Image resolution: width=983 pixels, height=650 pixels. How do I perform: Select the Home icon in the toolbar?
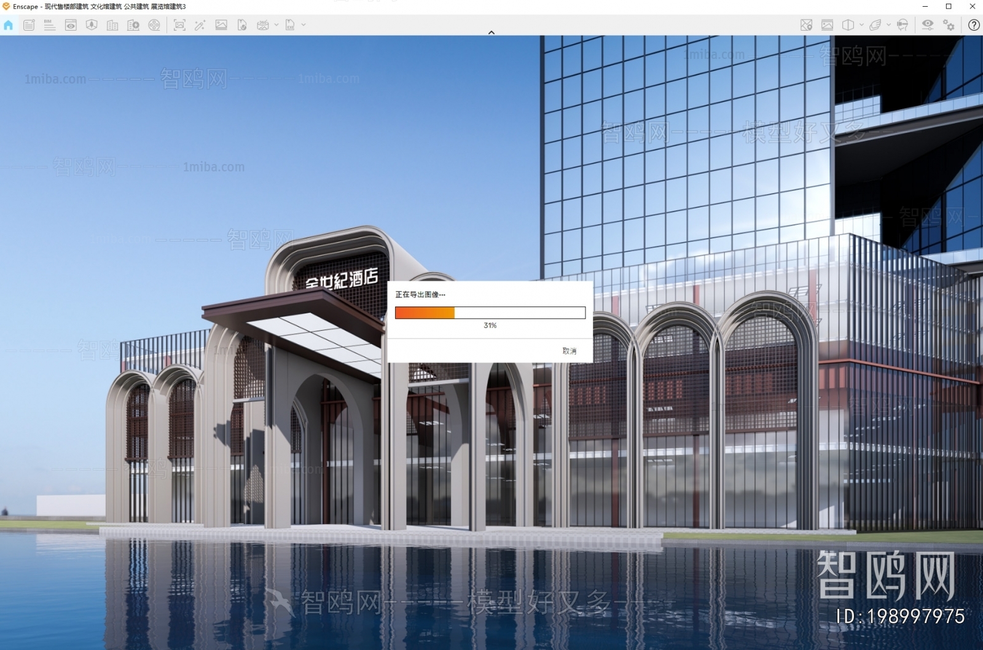click(8, 25)
